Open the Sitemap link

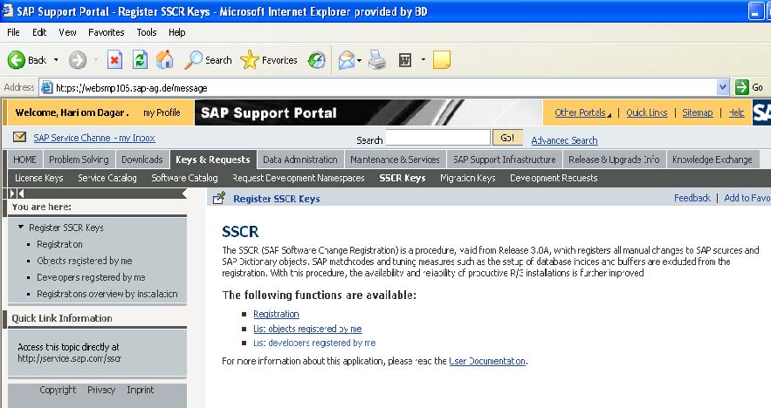(x=698, y=112)
